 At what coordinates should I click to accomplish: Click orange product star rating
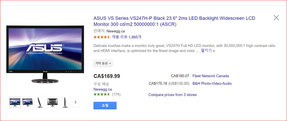102,37
